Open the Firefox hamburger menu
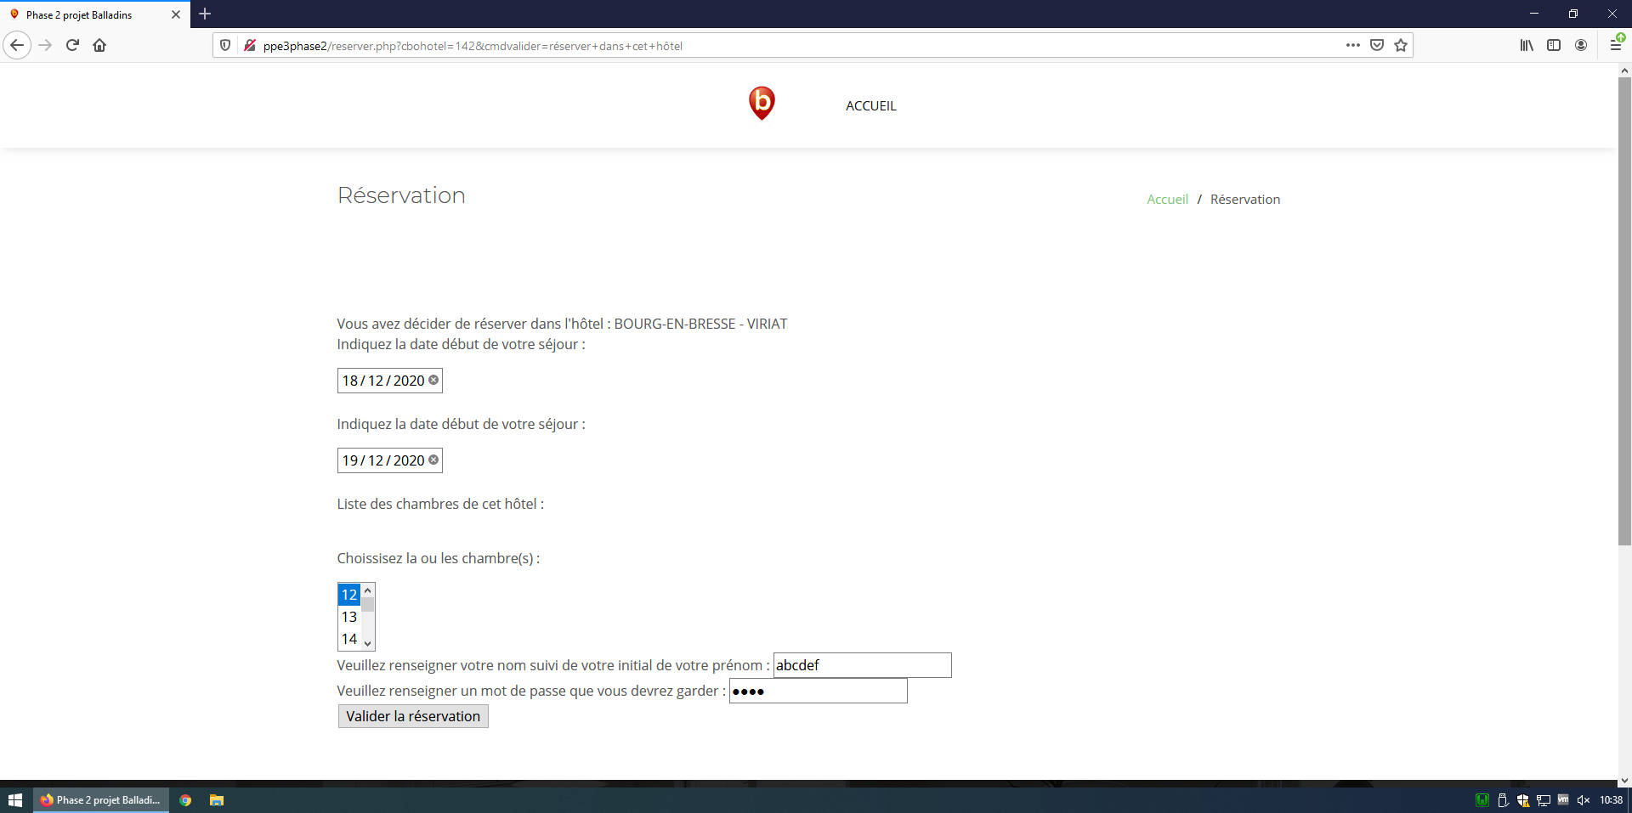 [x=1615, y=45]
